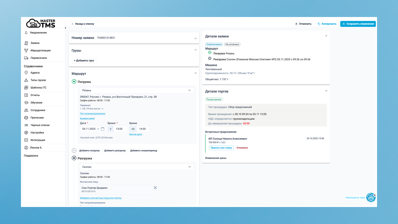Image resolution: width=398 pixels, height=224 pixels.
Task: Open the Carriers (Перевозчики) truck icon
Action: (26, 58)
